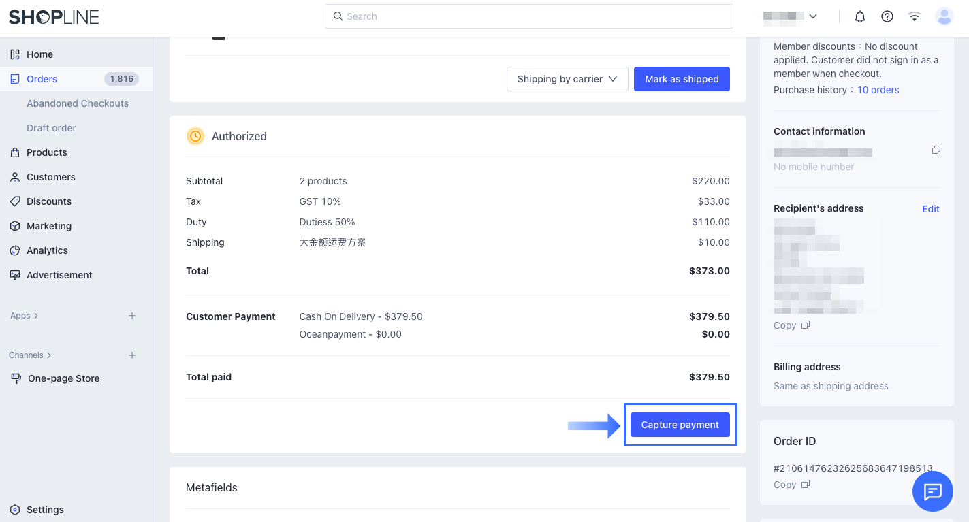Focus the top Search field
This screenshot has height=522, width=969.
click(x=528, y=16)
